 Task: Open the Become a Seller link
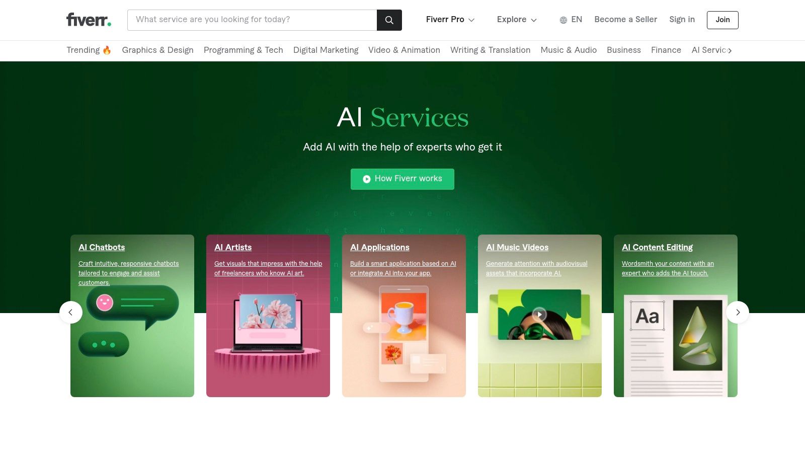click(x=625, y=20)
